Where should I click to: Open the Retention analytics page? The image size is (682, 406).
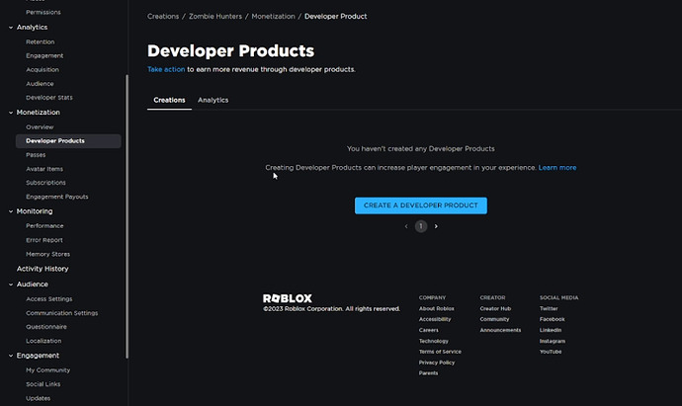[40, 41]
